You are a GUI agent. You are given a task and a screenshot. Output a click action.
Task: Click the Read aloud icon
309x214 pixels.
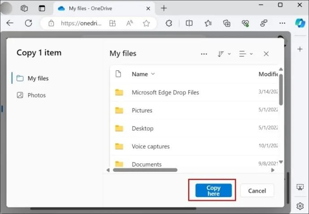[x=129, y=23]
